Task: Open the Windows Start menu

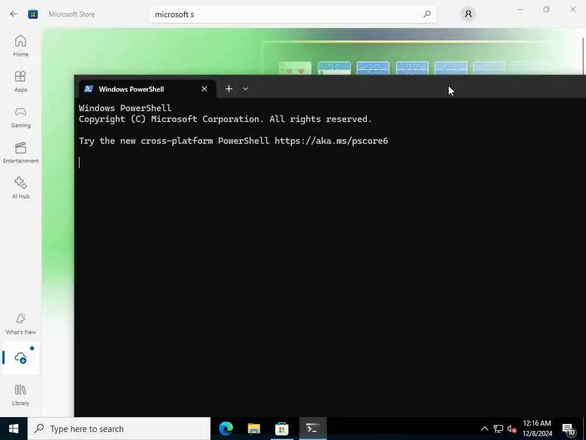Action: 14,429
